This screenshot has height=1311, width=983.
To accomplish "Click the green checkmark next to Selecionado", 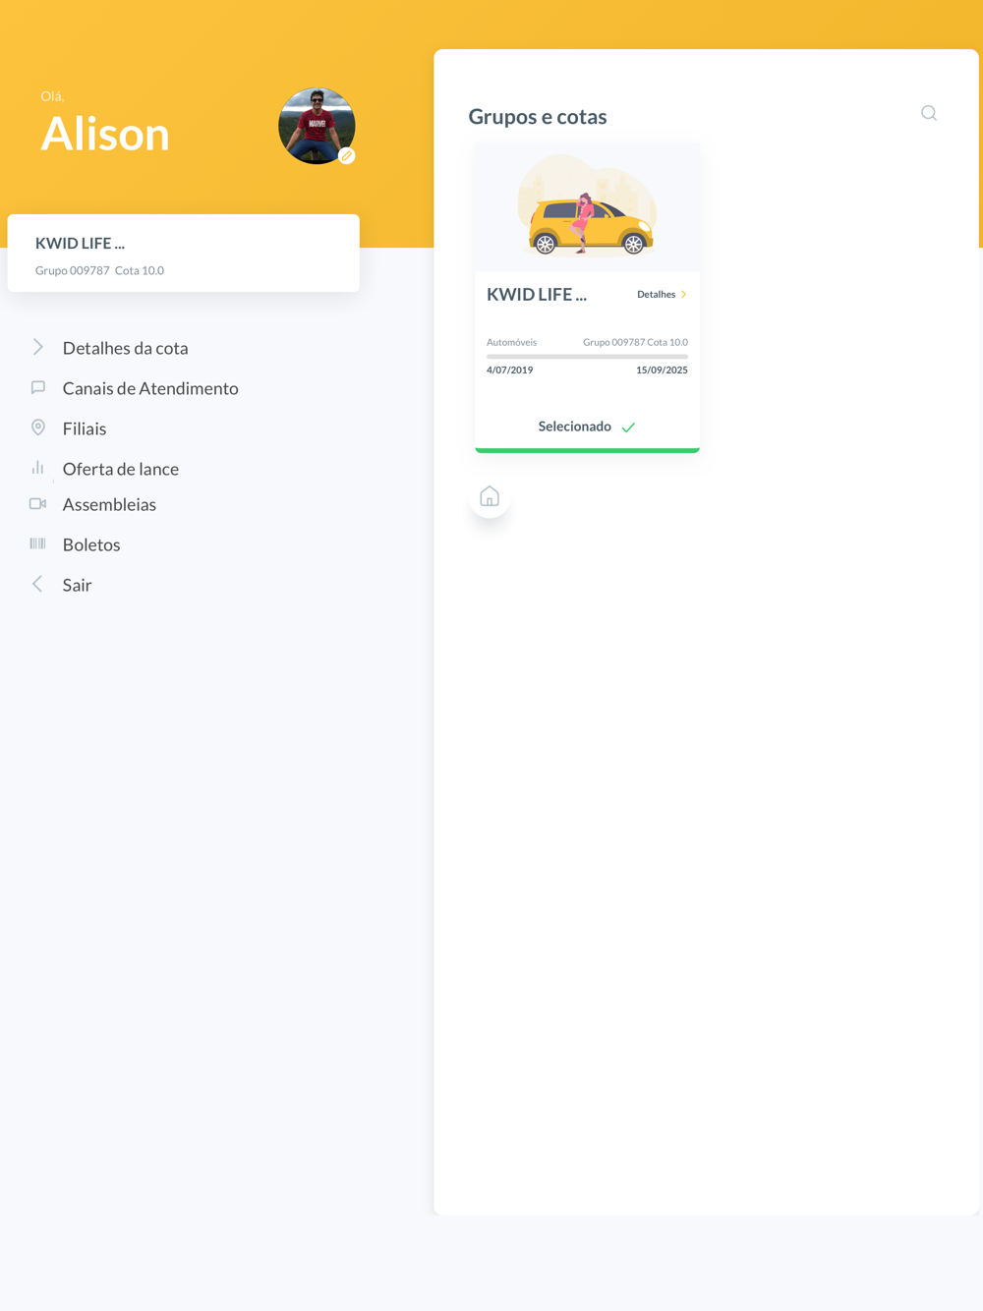I will pyautogui.click(x=628, y=427).
